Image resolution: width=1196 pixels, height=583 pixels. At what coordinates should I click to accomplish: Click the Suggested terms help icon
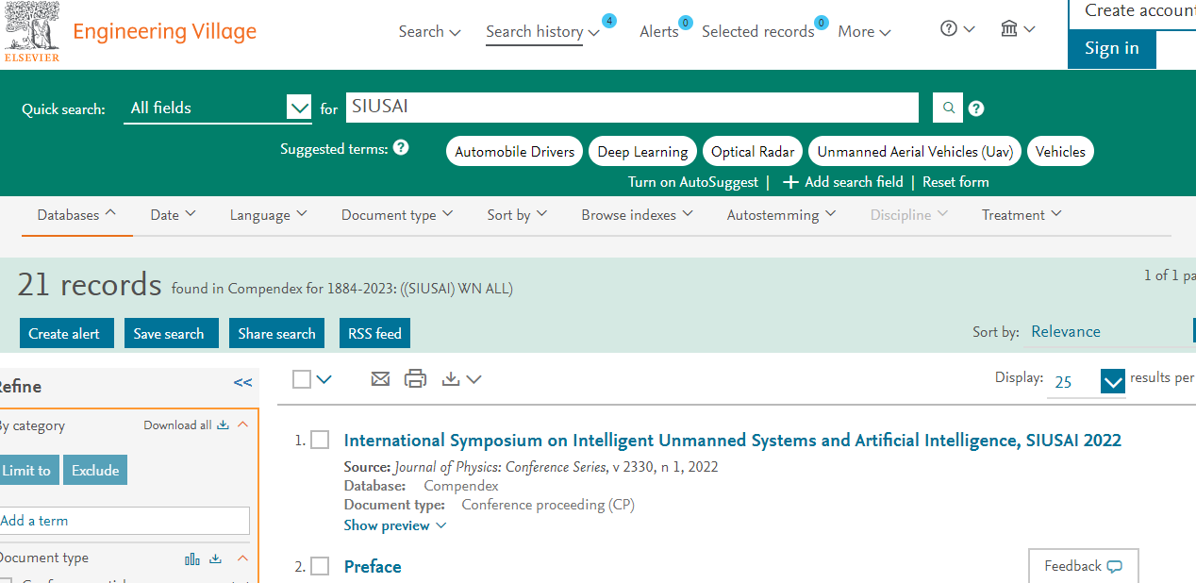pos(401,148)
